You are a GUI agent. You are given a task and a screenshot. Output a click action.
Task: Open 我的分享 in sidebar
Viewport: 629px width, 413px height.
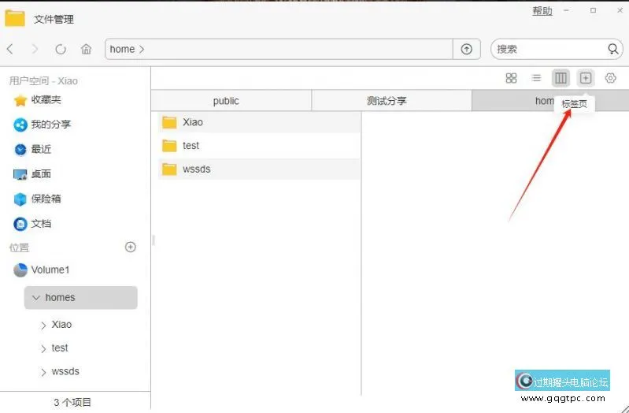pyautogui.click(x=43, y=125)
